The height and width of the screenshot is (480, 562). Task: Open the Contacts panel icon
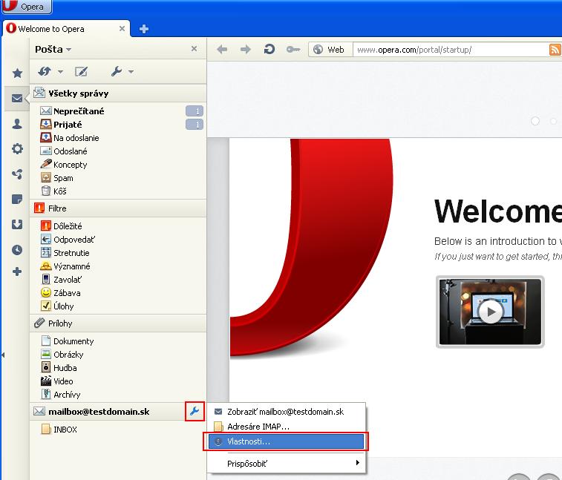[x=17, y=124]
